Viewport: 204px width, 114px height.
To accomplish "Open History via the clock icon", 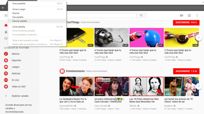I will 6,39.
